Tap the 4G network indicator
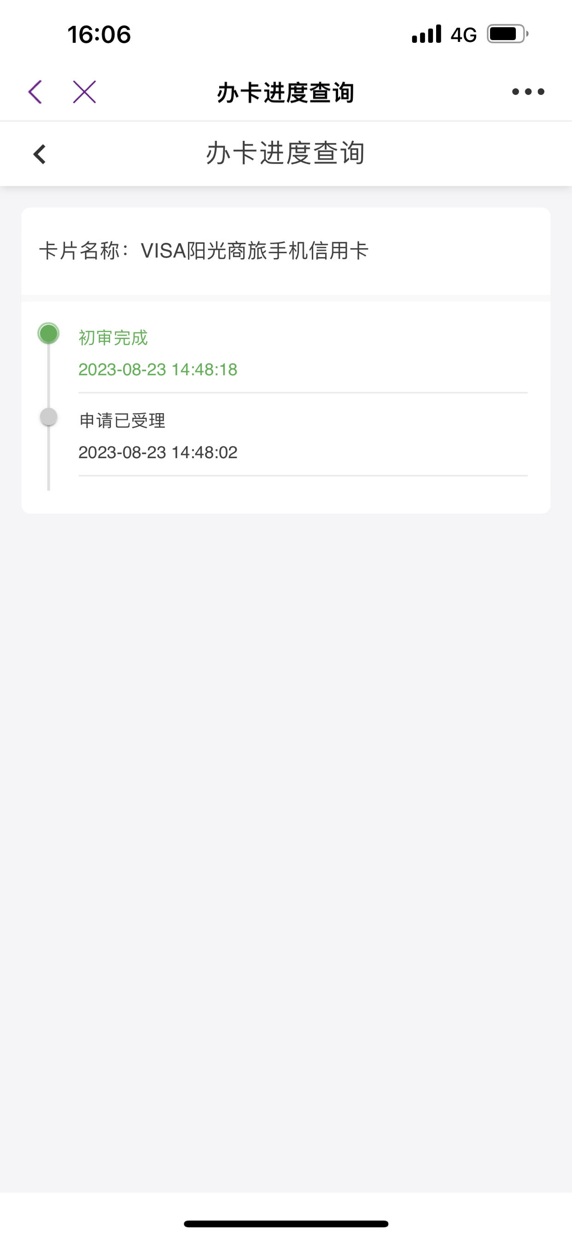Viewport: 572px width, 1238px height. pos(463,35)
